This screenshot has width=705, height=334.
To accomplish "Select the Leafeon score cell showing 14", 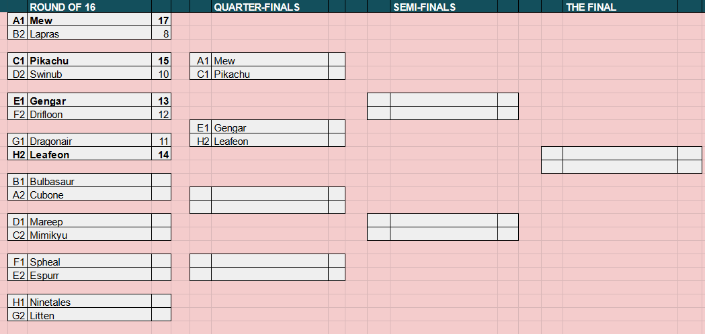I will [x=161, y=154].
